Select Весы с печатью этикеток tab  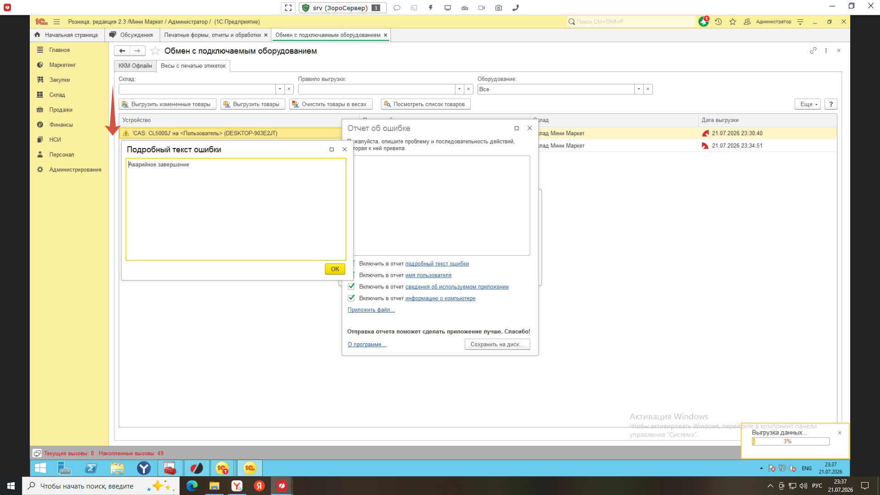(193, 66)
